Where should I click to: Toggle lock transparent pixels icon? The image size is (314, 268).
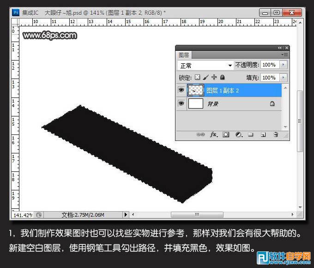tap(198, 77)
